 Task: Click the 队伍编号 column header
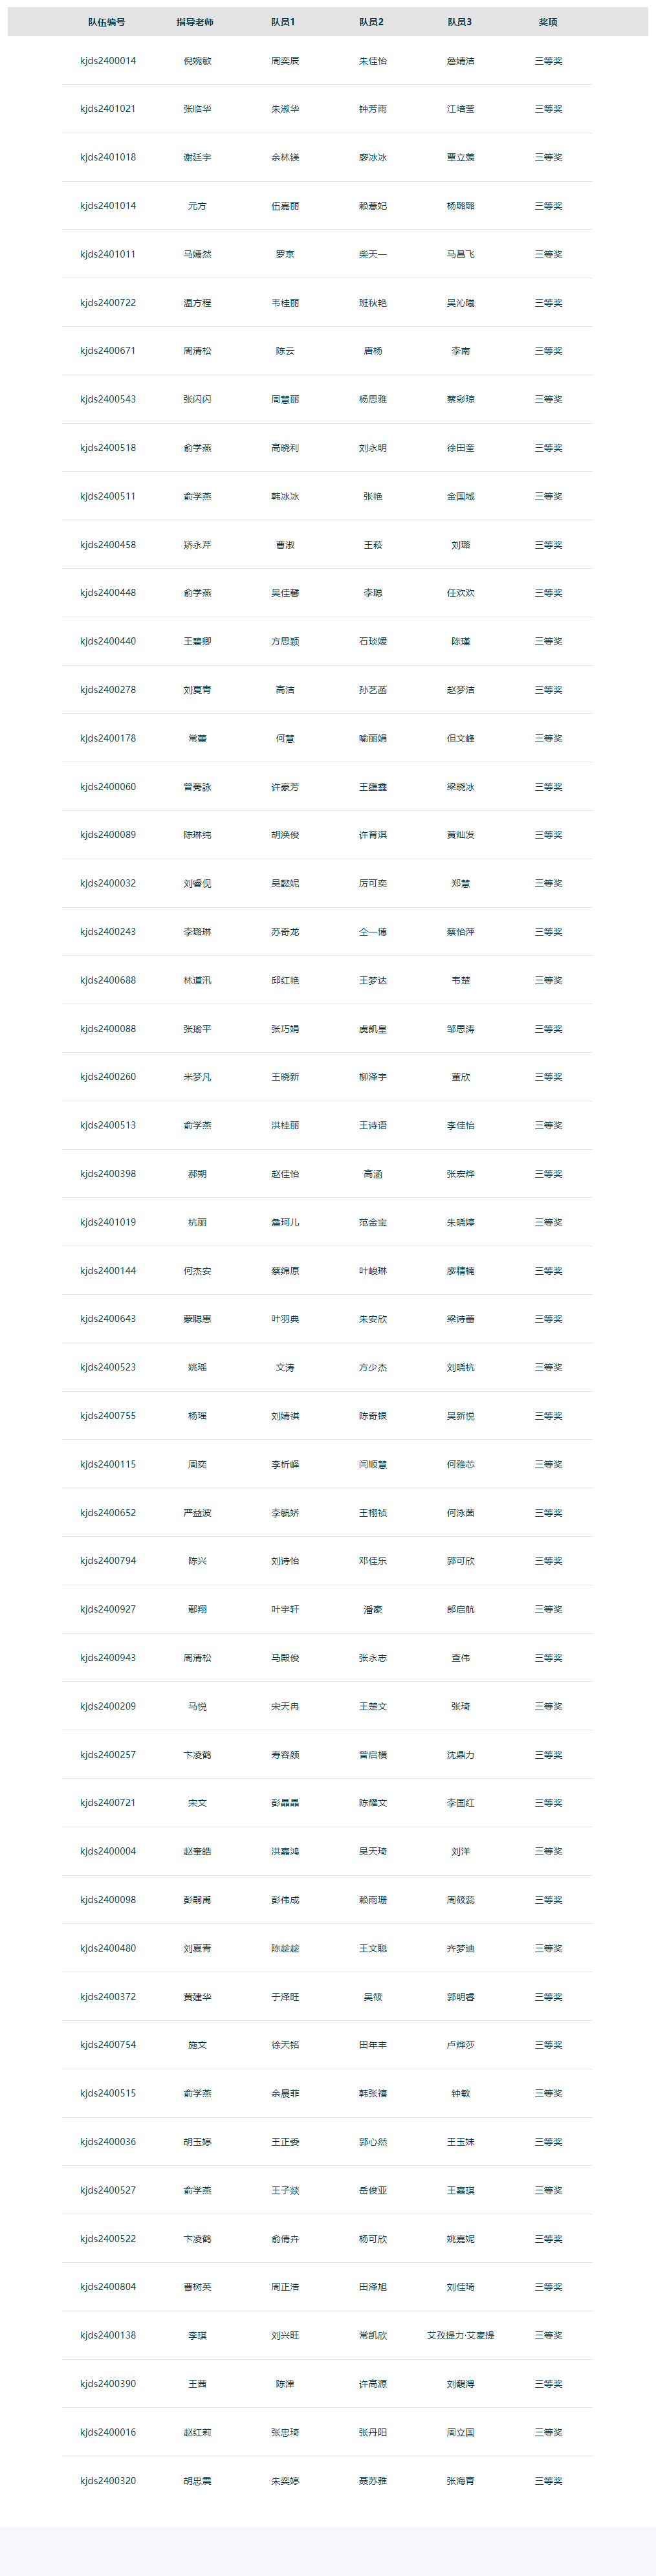click(x=107, y=22)
